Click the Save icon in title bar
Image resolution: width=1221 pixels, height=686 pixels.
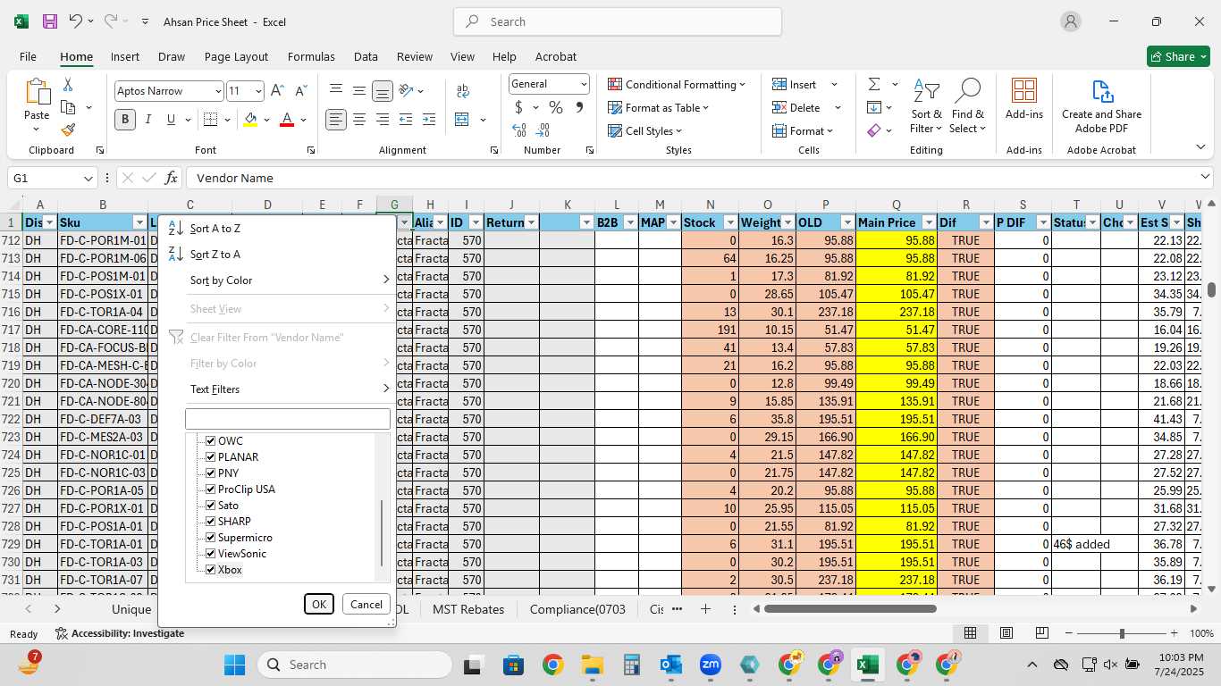50,21
